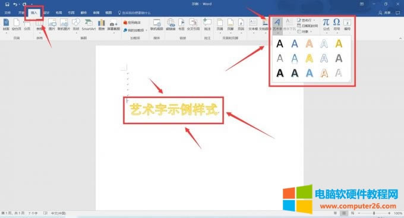Screen dimensions: 404x218
Task: Click the 共享 (Share) button
Action: pyautogui.click(x=384, y=12)
